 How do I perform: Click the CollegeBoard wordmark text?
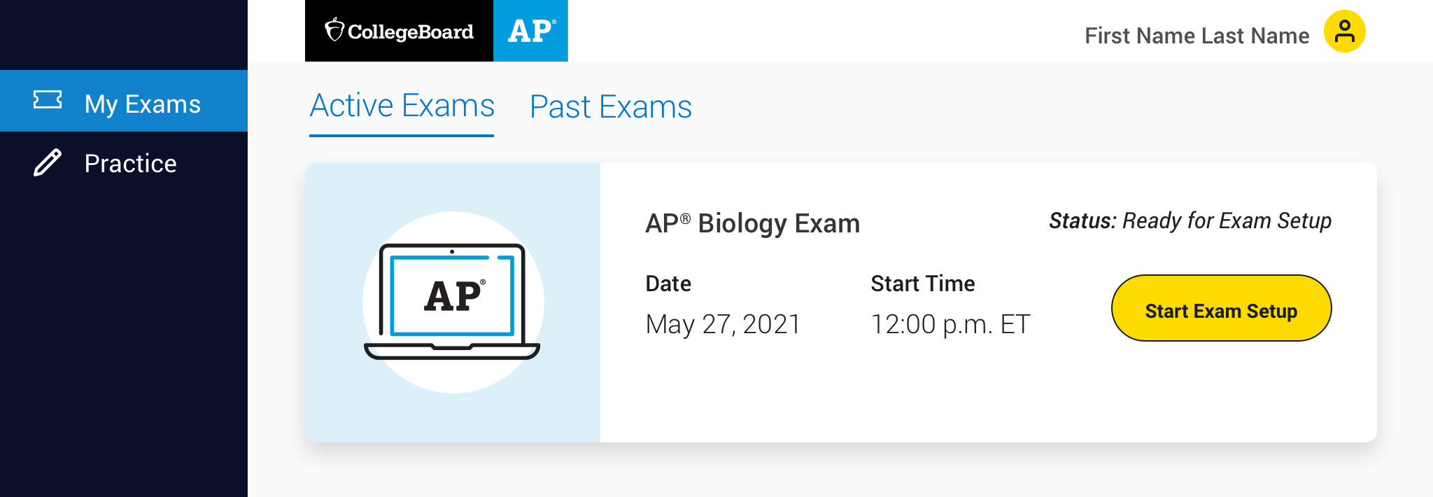coord(411,31)
